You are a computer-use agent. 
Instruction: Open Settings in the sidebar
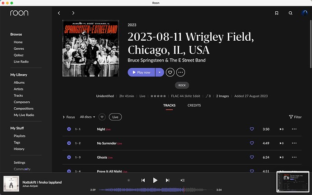[19, 162]
